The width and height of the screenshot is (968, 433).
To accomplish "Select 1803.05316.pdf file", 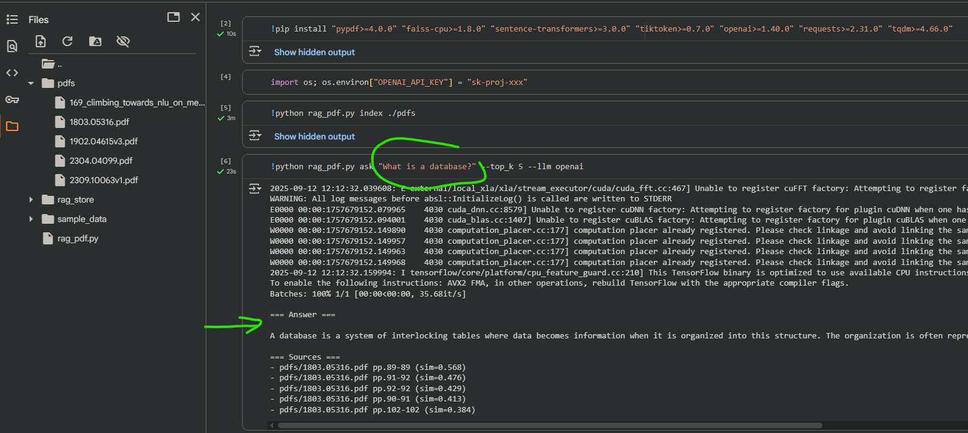I will 99,122.
